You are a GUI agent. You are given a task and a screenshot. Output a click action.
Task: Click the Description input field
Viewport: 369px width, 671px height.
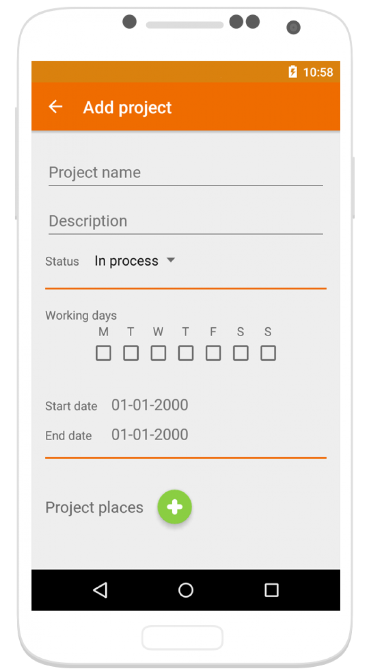[x=185, y=221]
